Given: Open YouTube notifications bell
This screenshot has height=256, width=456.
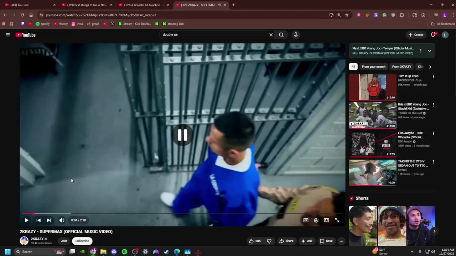Looking at the screenshot, I should [433, 35].
